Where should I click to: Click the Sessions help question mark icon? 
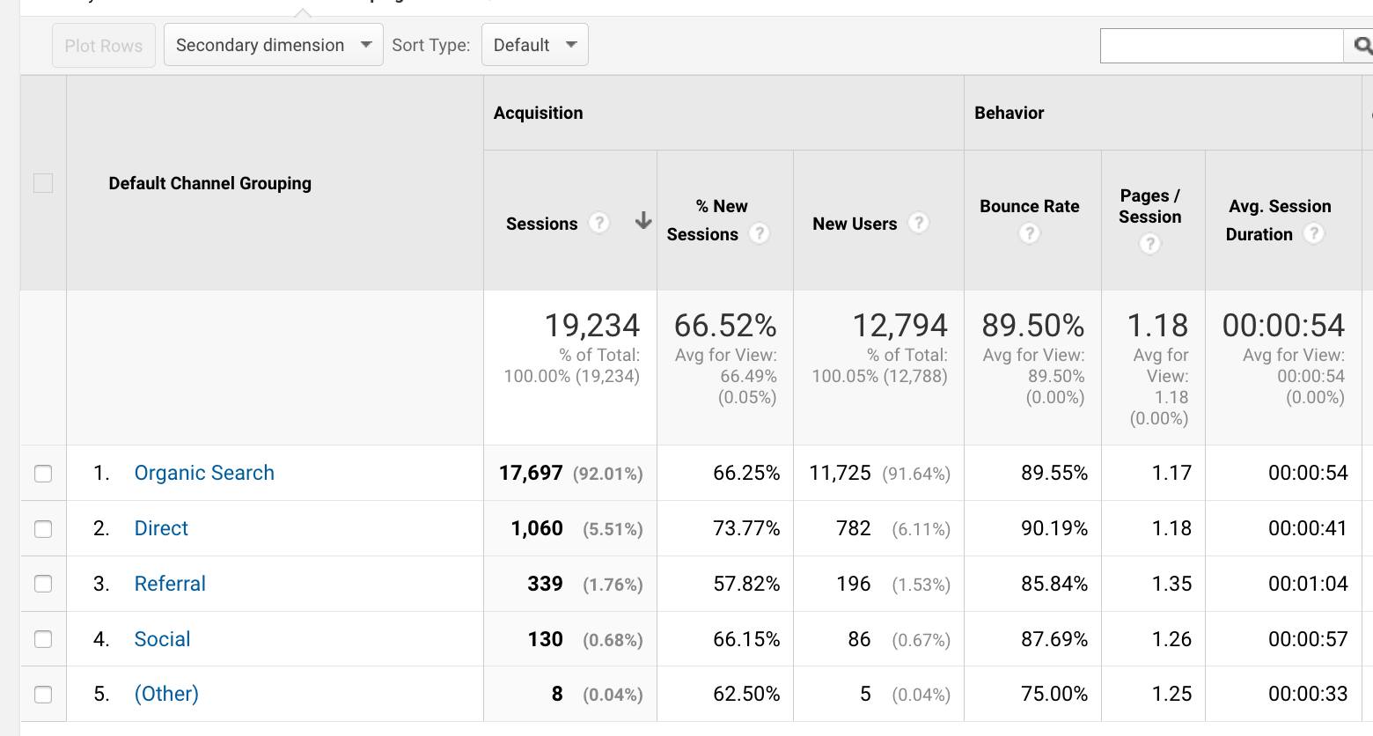599,223
